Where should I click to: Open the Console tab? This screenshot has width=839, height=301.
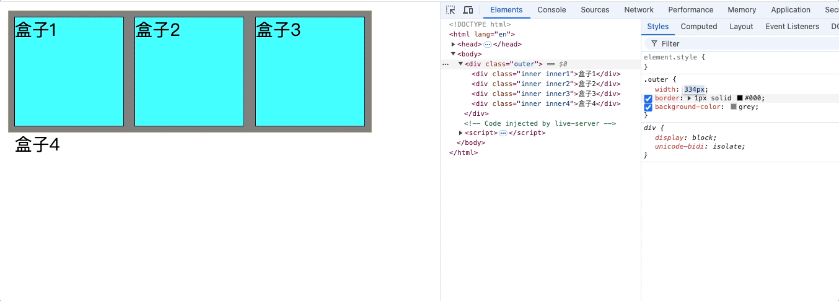(551, 10)
